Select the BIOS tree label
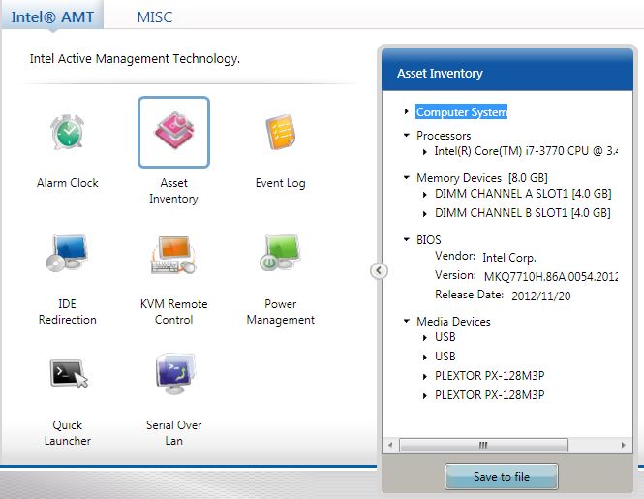 [428, 239]
